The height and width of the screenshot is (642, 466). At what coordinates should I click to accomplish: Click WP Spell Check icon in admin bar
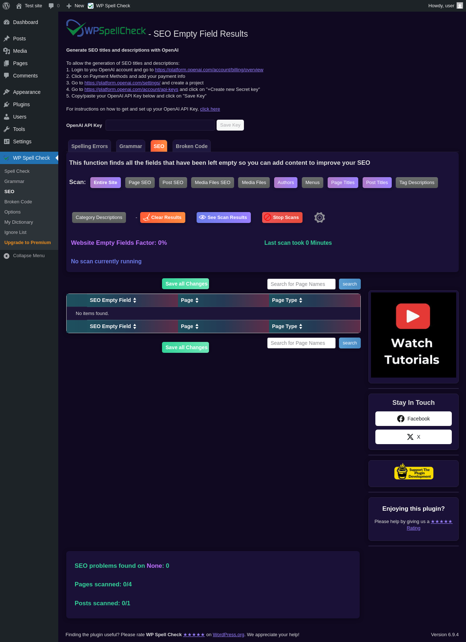pyautogui.click(x=91, y=6)
